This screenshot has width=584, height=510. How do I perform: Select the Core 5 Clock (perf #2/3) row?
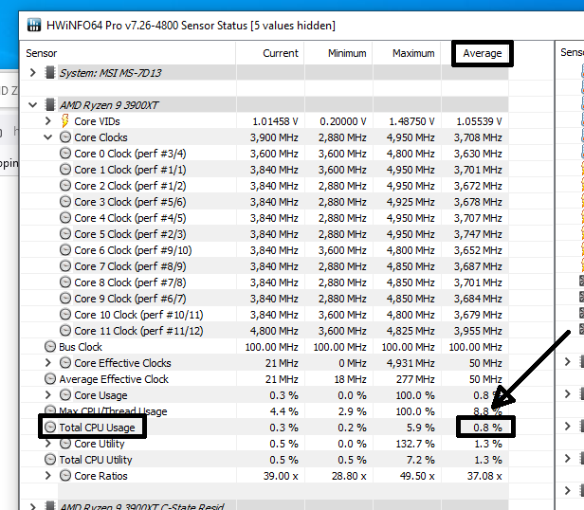point(265,234)
